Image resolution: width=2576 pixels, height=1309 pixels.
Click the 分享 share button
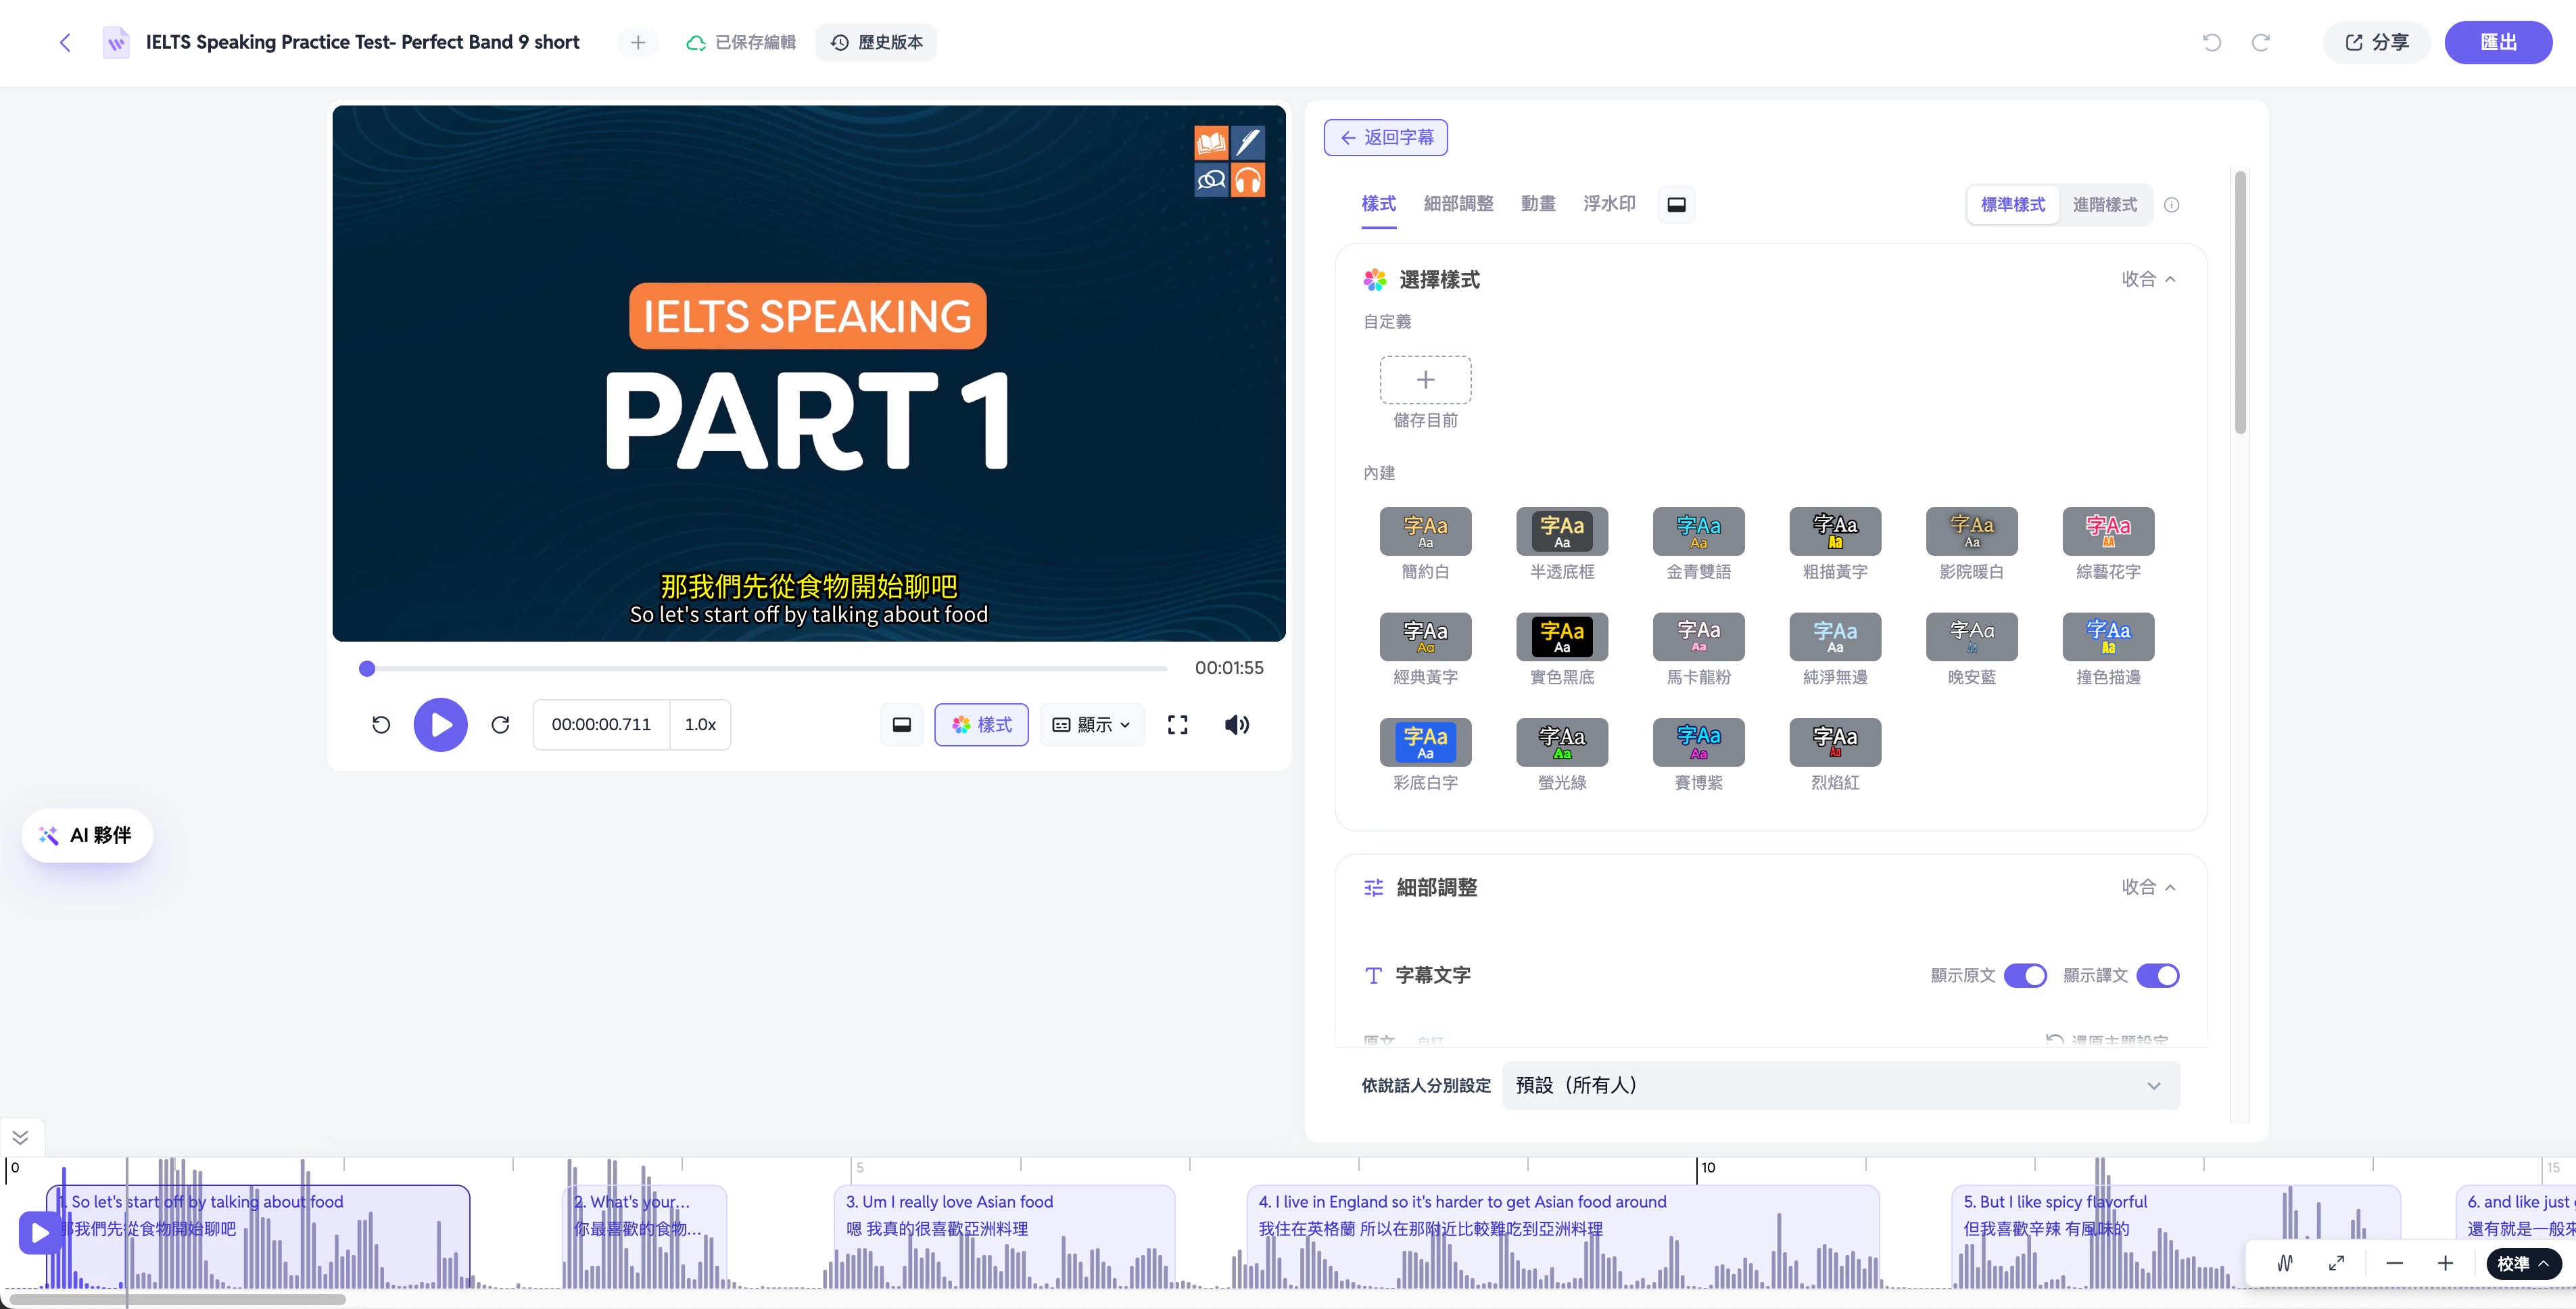(2376, 42)
